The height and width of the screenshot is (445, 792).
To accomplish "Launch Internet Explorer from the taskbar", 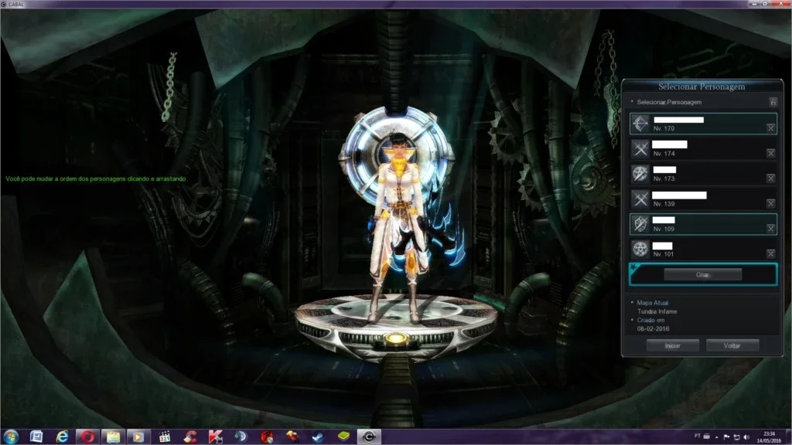I will [x=62, y=437].
